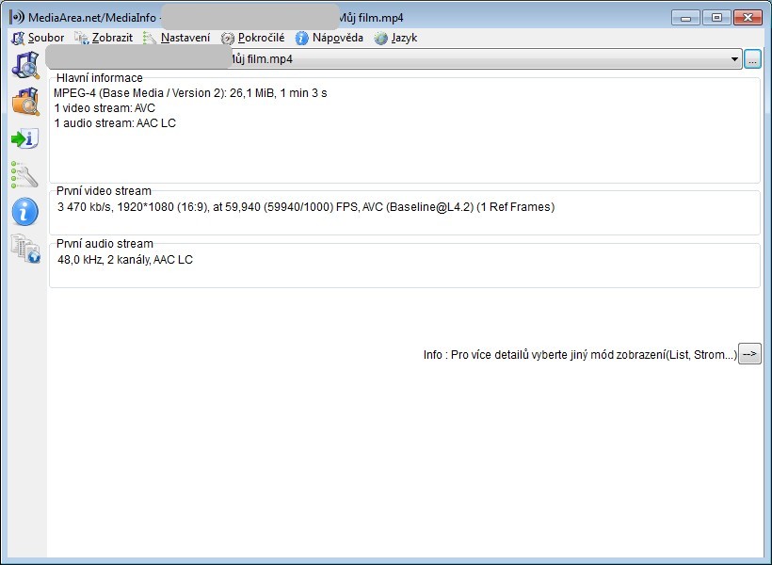Open preferences via the wrench sidebar icon
The height and width of the screenshot is (565, 772).
[x=24, y=174]
